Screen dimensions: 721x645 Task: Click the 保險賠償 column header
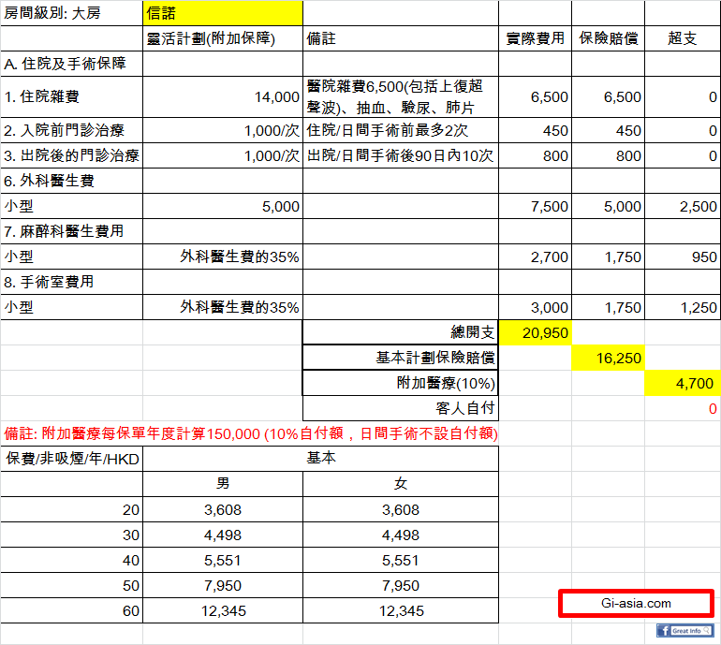(608, 38)
